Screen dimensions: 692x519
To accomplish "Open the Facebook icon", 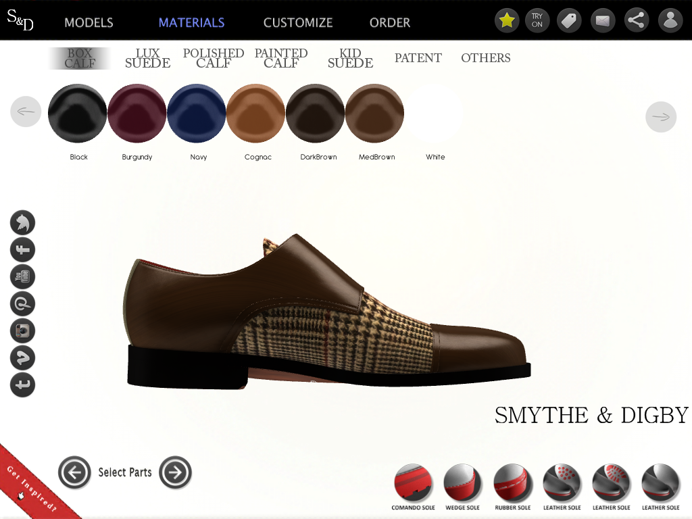I will [x=22, y=250].
